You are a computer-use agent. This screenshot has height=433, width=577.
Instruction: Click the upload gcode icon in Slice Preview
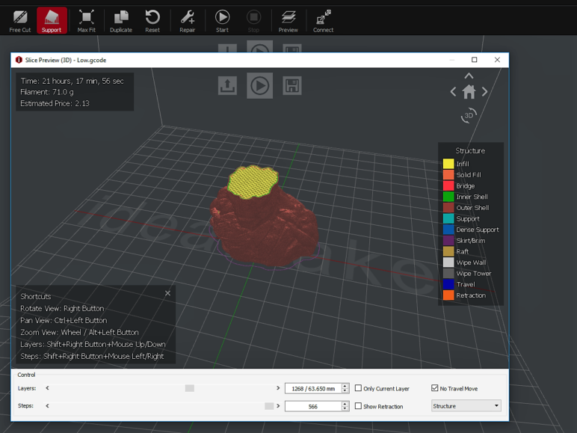(x=227, y=85)
